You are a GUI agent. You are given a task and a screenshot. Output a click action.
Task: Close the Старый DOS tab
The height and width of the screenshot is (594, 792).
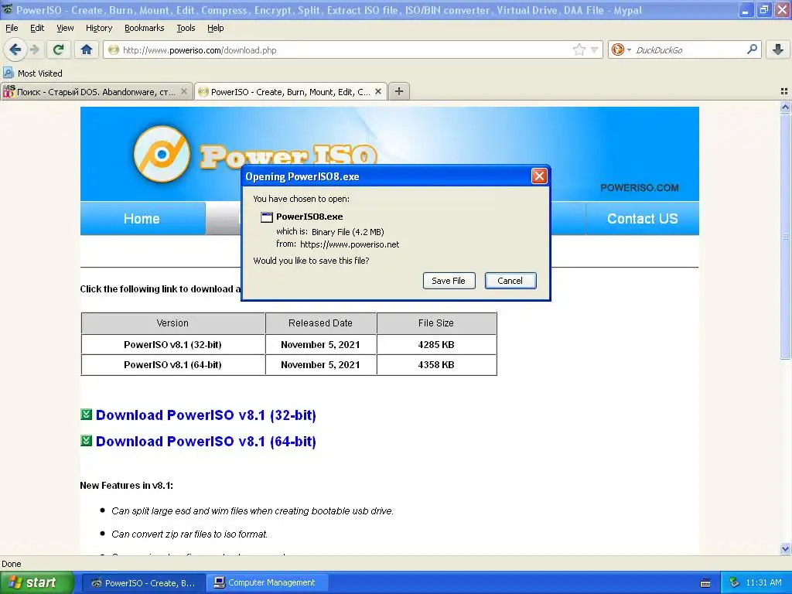[x=184, y=91]
